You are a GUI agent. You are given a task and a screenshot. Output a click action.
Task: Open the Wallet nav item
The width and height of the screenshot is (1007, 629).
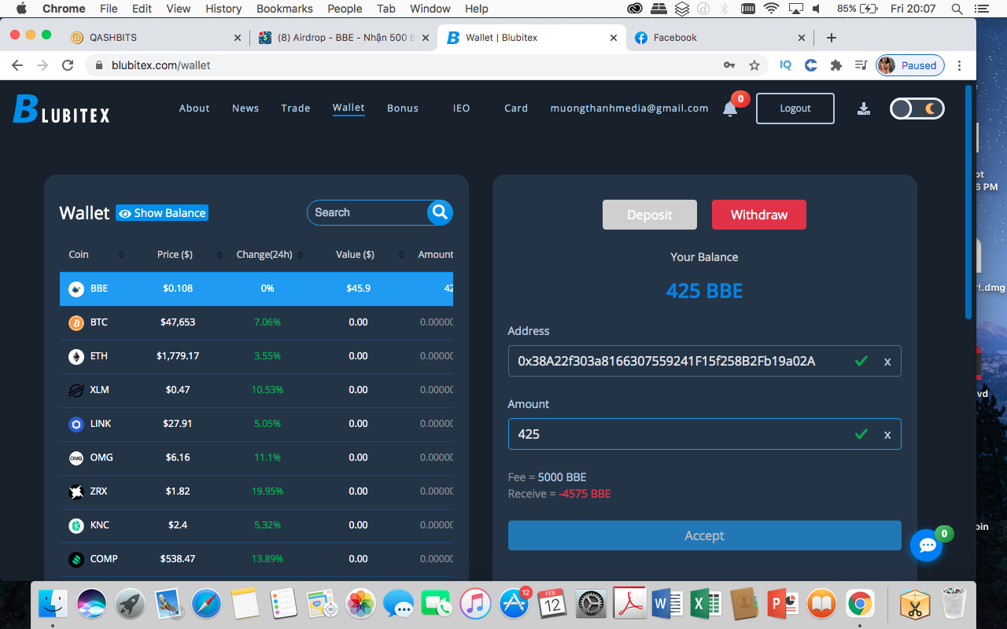(x=349, y=108)
